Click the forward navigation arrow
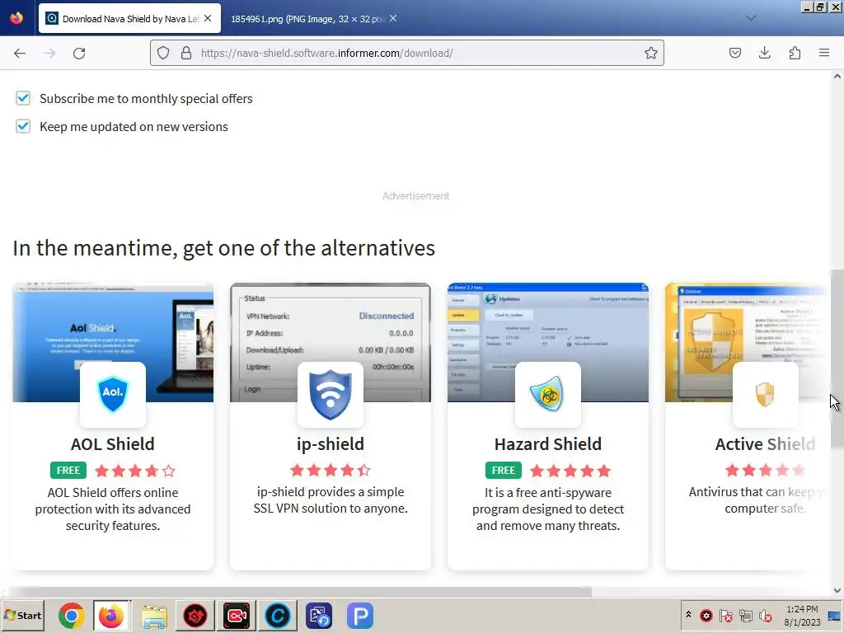844x633 pixels. (x=49, y=54)
